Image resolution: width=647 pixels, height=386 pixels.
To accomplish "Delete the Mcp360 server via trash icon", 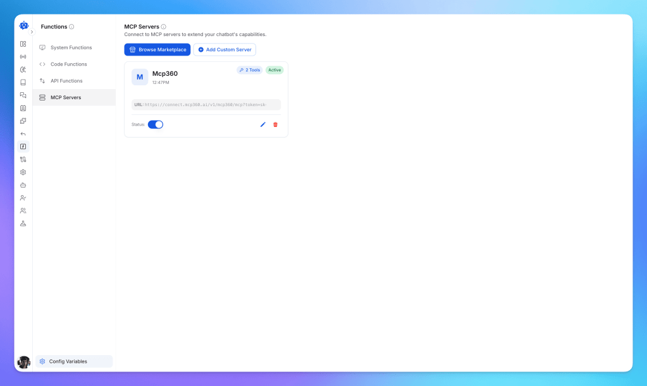I will pyautogui.click(x=275, y=124).
